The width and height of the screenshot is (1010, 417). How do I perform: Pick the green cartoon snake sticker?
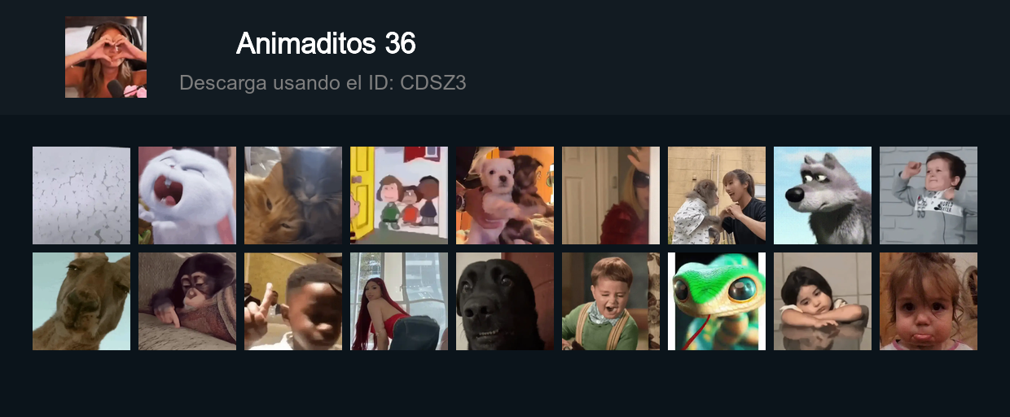pos(717,301)
